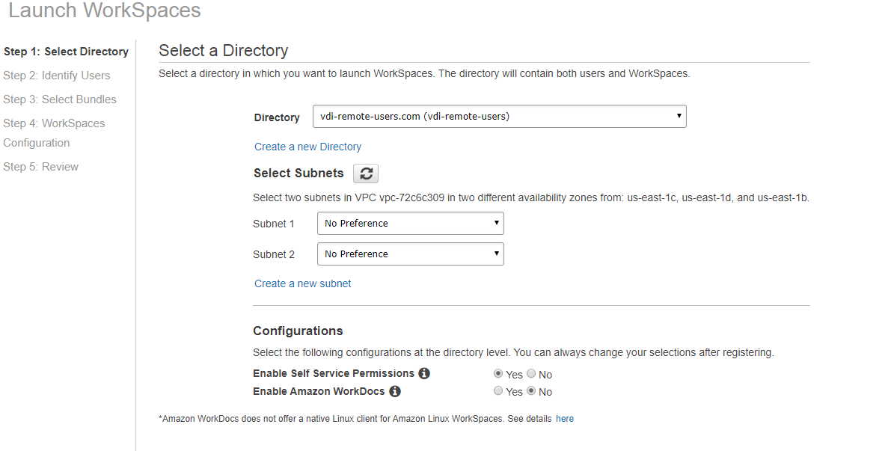Viewport: 888px width, 451px height.
Task: Select Yes for Enable Amazon WorkDocs
Action: click(498, 391)
